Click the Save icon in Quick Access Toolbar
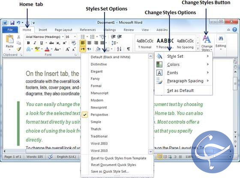 [x=12, y=23]
